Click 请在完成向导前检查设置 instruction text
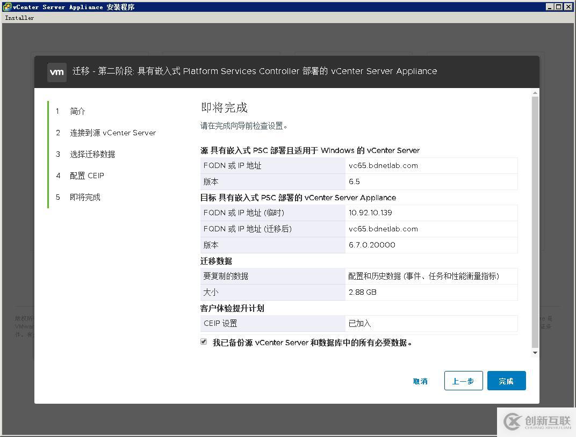The height and width of the screenshot is (437, 576). [x=243, y=126]
